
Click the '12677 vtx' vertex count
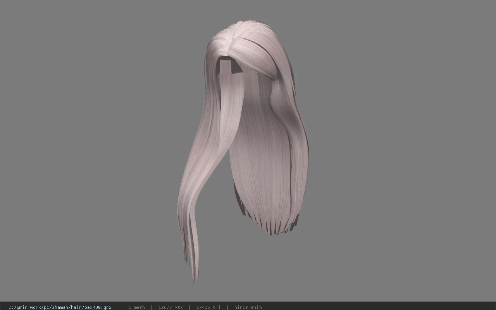point(170,307)
